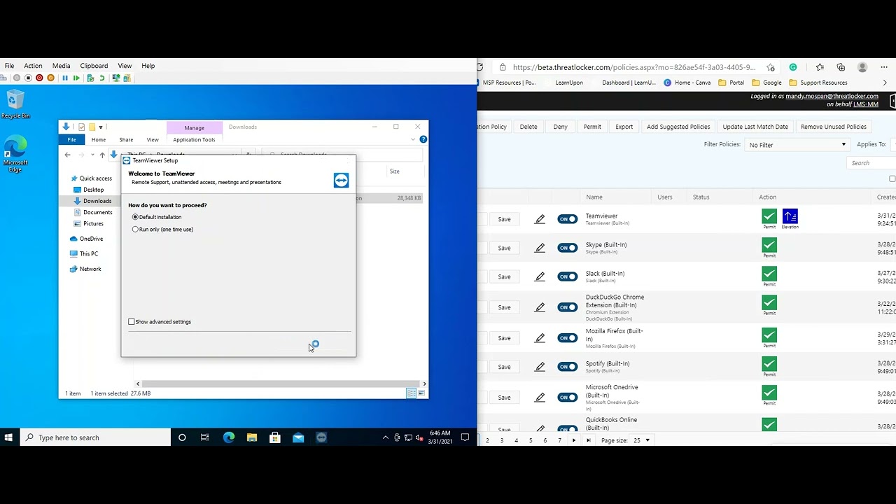Open the Recycle Bin desktop icon
Screen dimensions: 896x504
pos(15,104)
